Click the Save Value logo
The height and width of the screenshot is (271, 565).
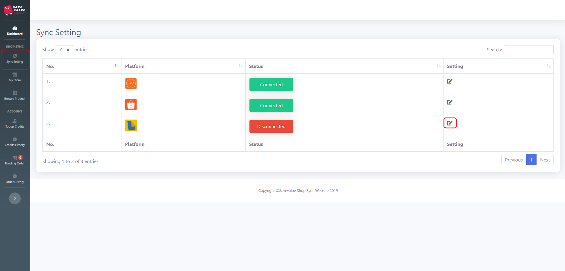point(15,10)
